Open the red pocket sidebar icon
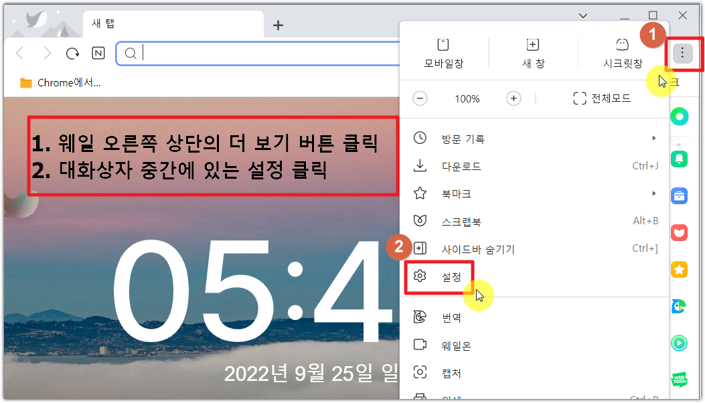This screenshot has width=705, height=403. click(x=680, y=233)
